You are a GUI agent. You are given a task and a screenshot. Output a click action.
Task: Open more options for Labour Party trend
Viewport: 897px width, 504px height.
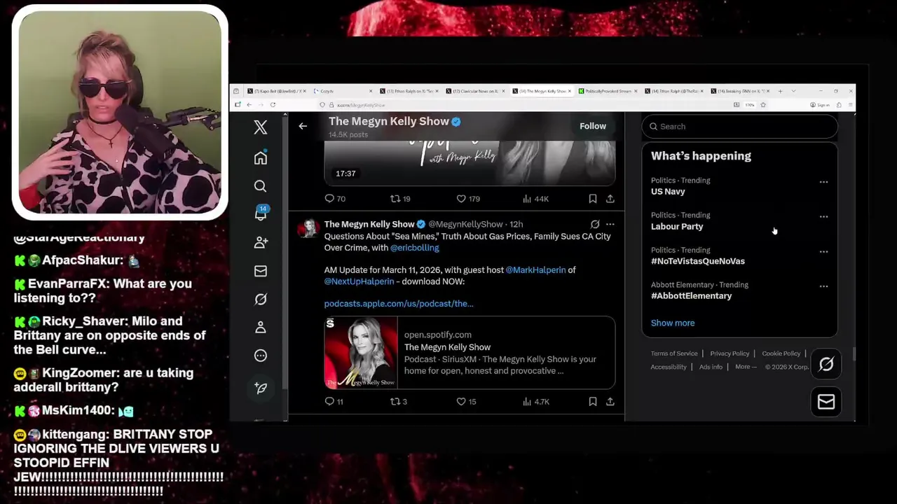823,217
